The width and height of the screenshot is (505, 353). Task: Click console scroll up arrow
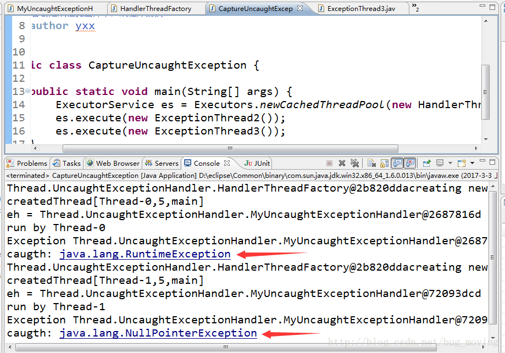coord(492,187)
